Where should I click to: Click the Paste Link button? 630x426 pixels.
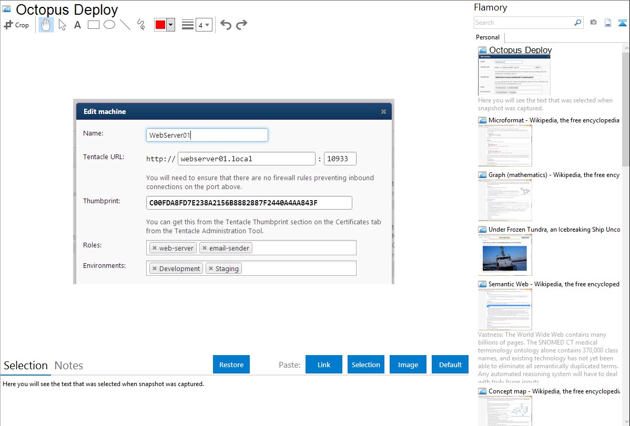324,365
